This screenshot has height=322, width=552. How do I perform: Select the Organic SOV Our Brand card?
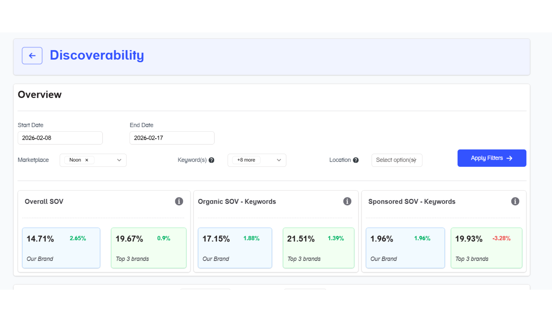[235, 248]
